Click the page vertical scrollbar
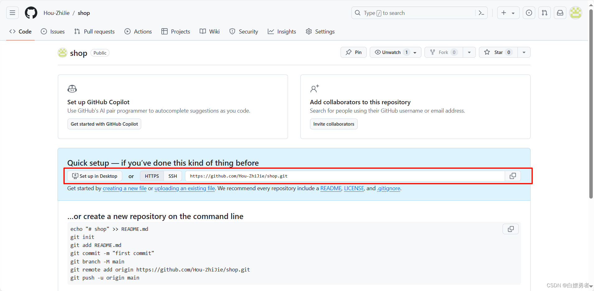This screenshot has width=594, height=291. [x=591, y=104]
